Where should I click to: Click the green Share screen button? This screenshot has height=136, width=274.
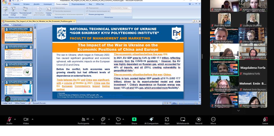(134, 121)
